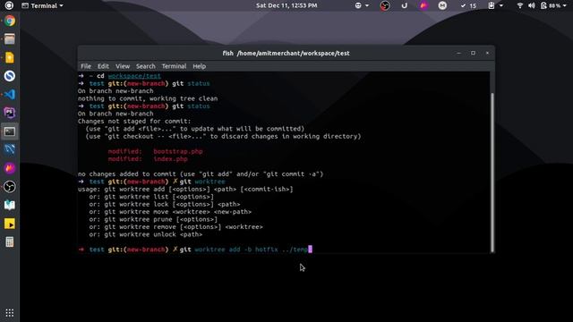Viewport: 573px width, 322px height.
Task: Open the clock Sat Dec 11 calendar
Action: pyautogui.click(x=286, y=5)
